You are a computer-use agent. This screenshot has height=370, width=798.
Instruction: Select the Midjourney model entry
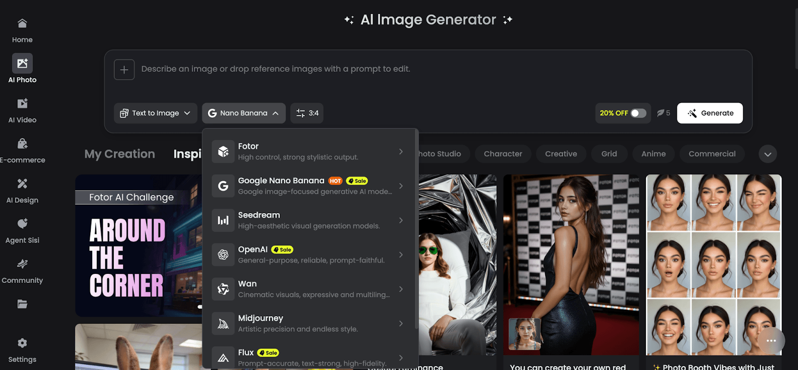coord(309,323)
